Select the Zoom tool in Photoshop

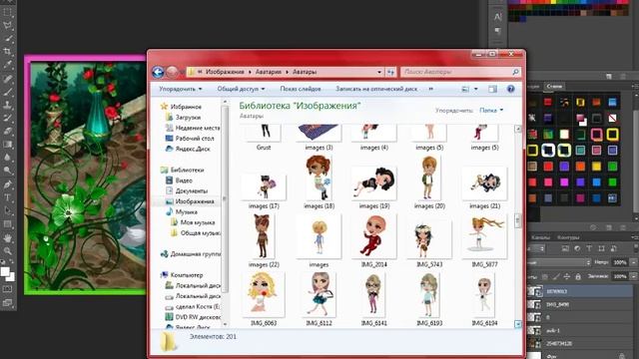coord(8,250)
